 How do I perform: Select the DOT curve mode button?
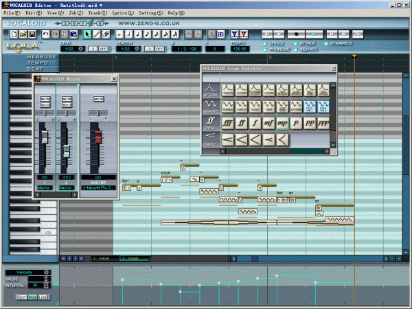[23, 297]
